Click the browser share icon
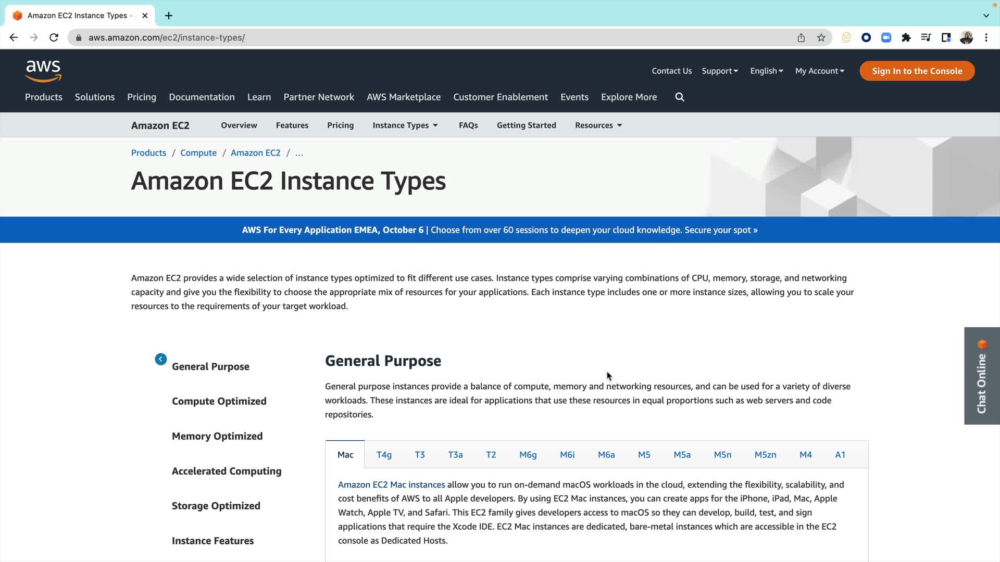The height and width of the screenshot is (562, 1000). coord(801,37)
